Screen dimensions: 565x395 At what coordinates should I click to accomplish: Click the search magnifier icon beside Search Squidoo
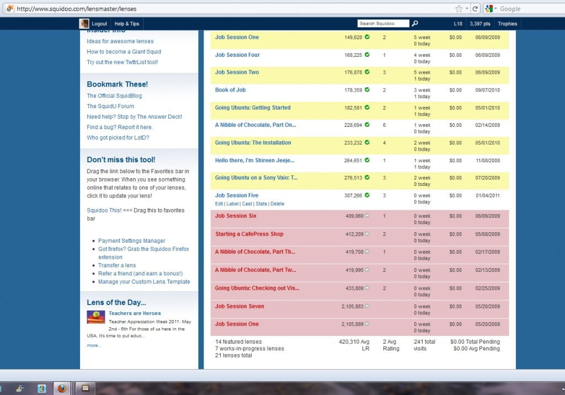point(415,23)
